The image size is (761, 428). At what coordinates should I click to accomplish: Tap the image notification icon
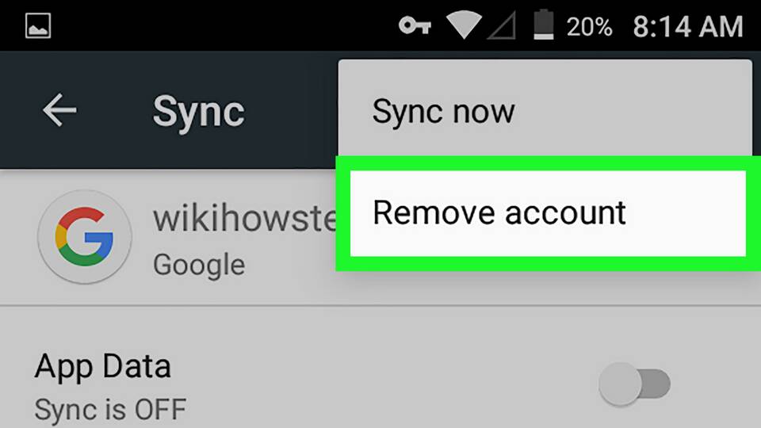tap(38, 25)
